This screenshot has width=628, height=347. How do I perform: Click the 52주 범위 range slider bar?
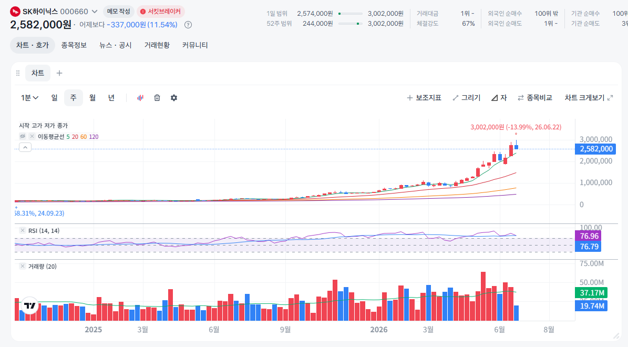click(x=351, y=24)
